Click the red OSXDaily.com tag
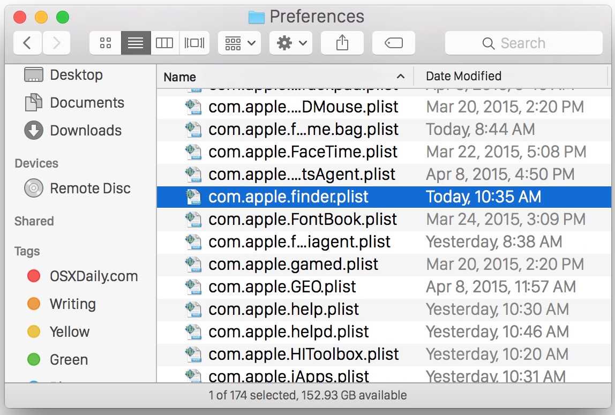This screenshot has width=615, height=415. tap(93, 276)
